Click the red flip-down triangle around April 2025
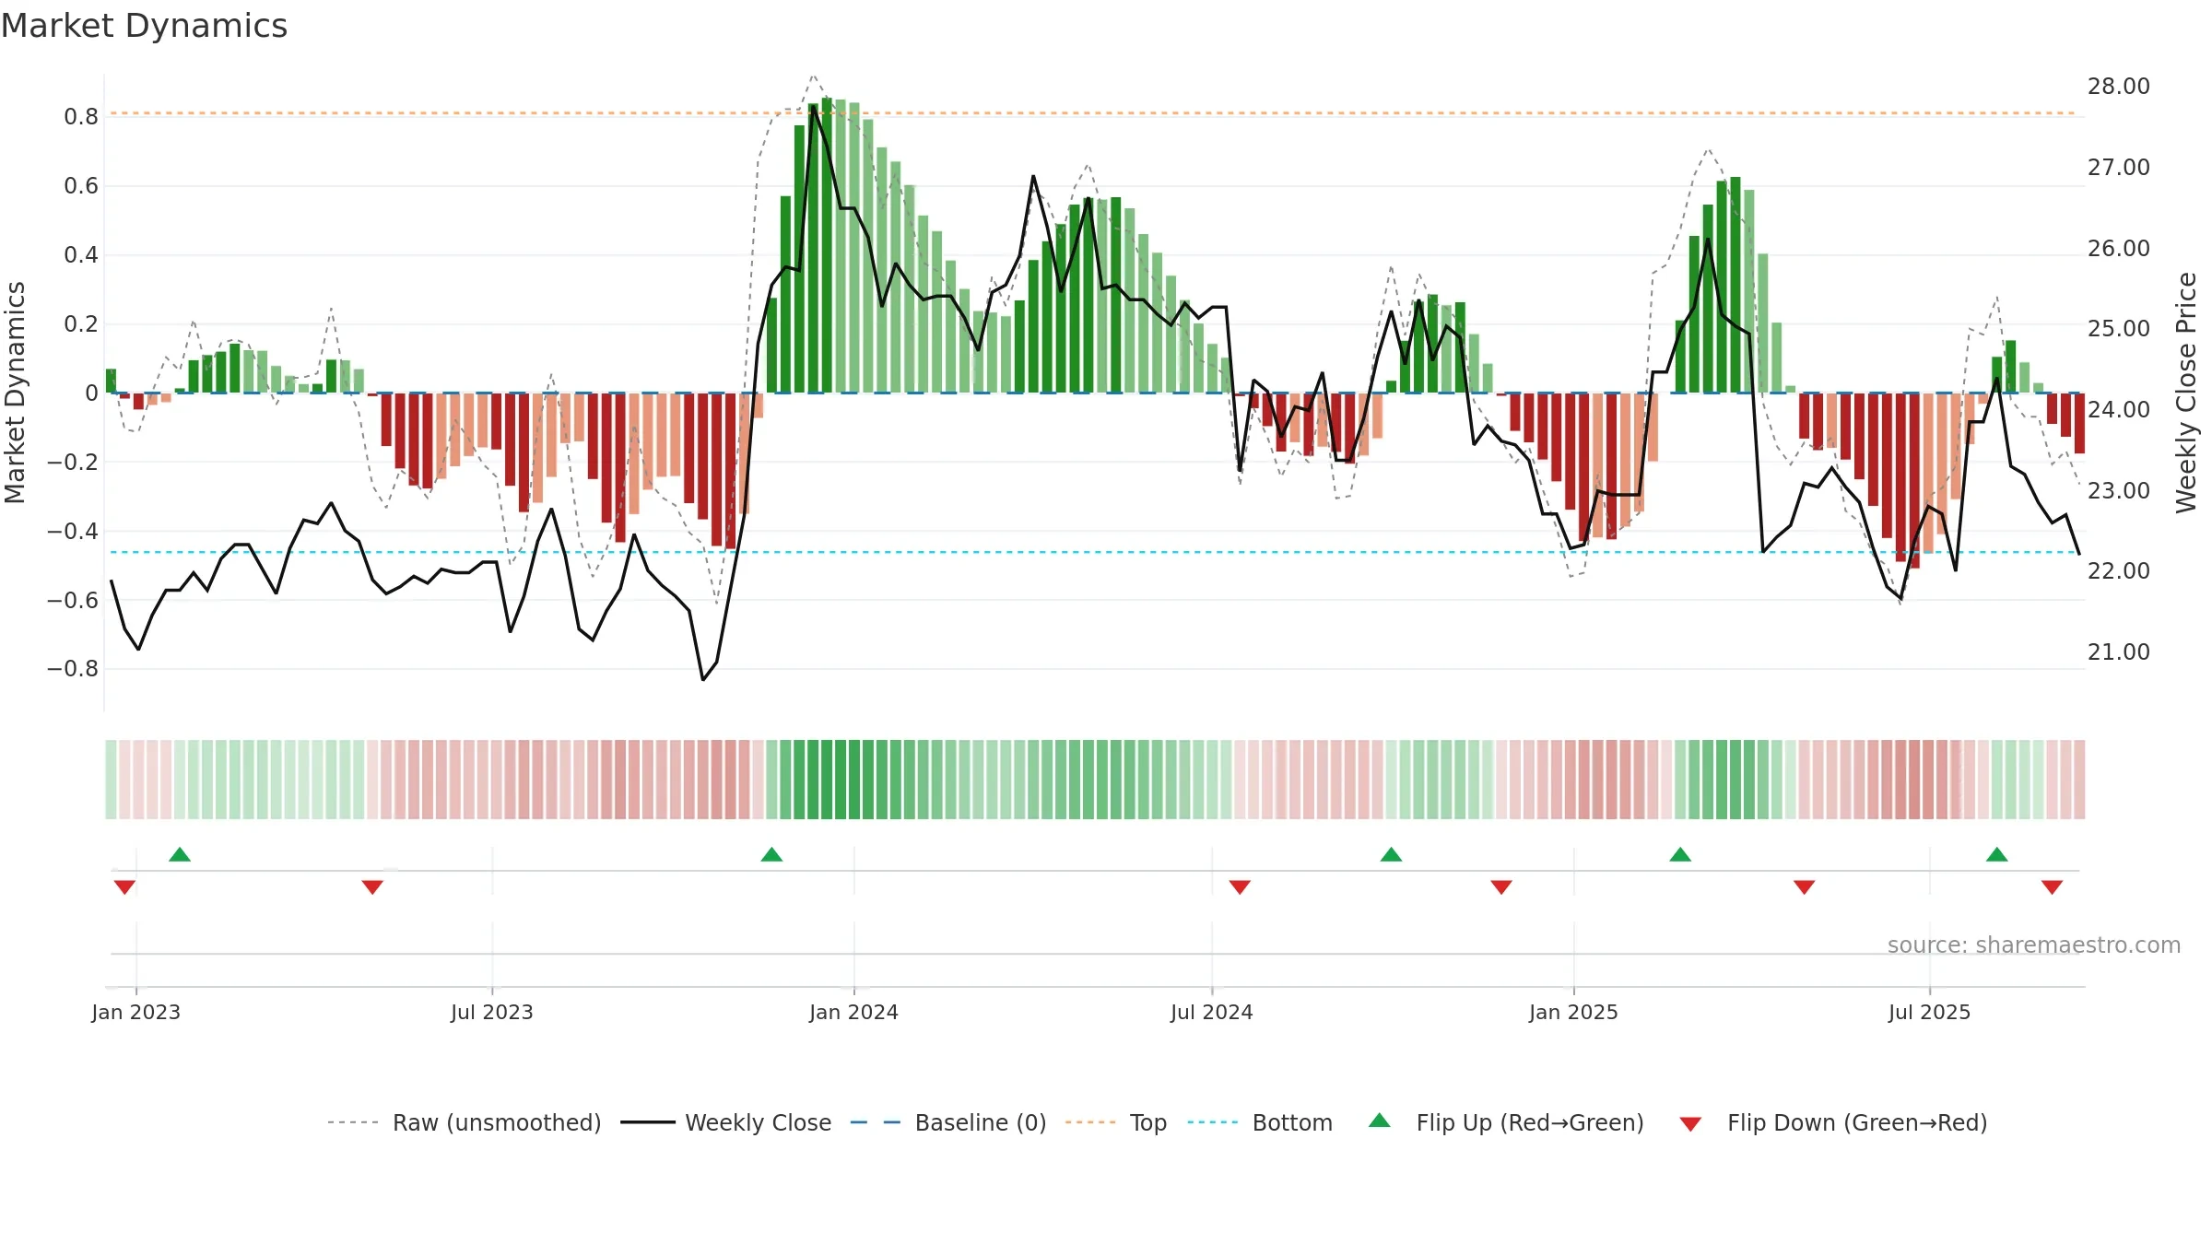The image size is (2212, 1244). (1805, 886)
